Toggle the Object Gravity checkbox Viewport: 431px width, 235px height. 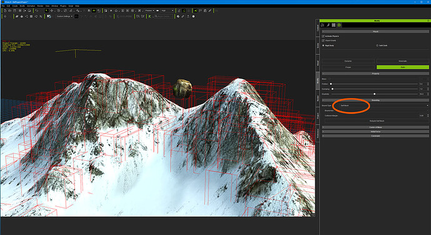(324, 41)
